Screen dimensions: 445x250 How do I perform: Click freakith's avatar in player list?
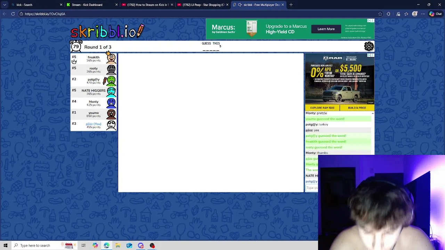click(x=111, y=58)
